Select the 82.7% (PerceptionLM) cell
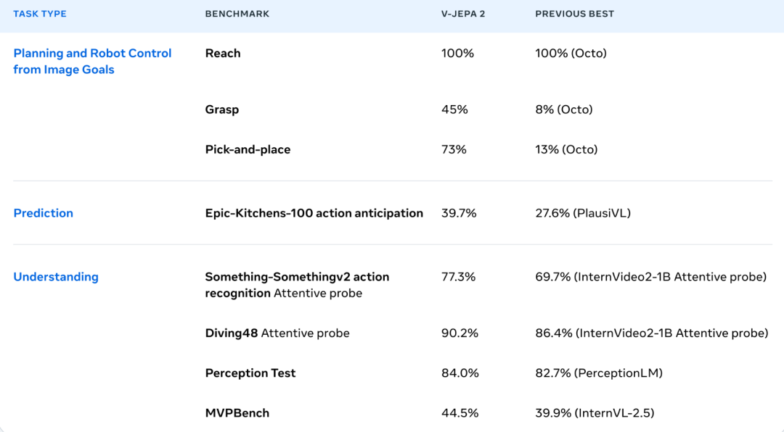The width and height of the screenshot is (784, 432). point(599,373)
